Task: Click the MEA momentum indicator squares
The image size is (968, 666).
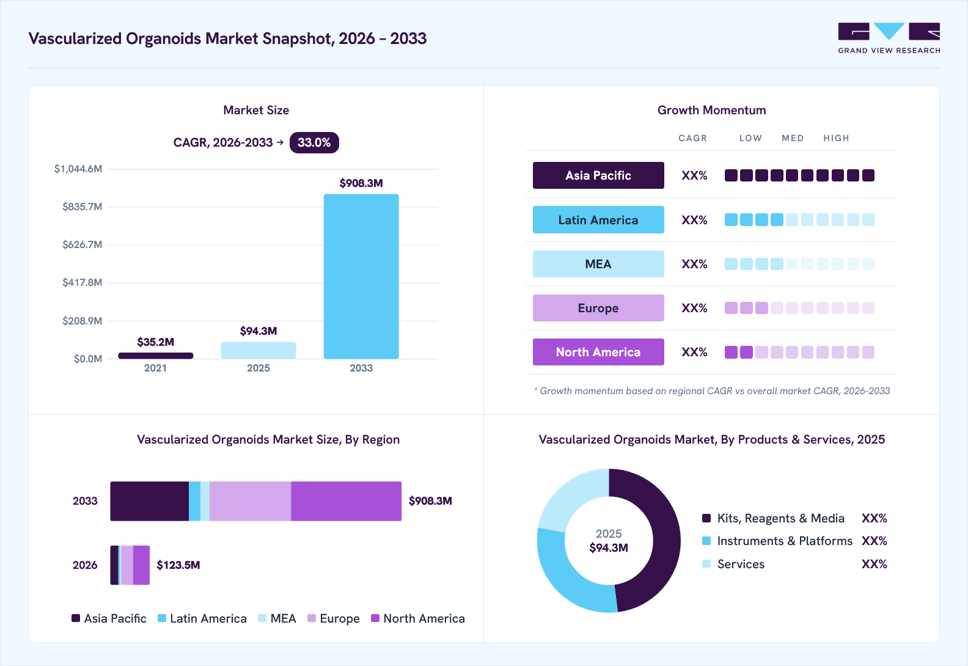Action: 799,264
